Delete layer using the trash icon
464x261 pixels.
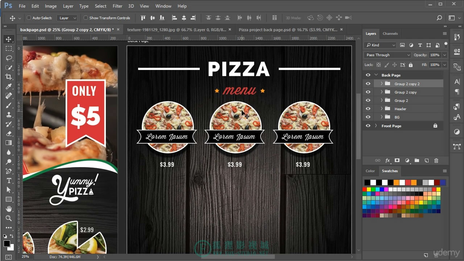coord(436,160)
